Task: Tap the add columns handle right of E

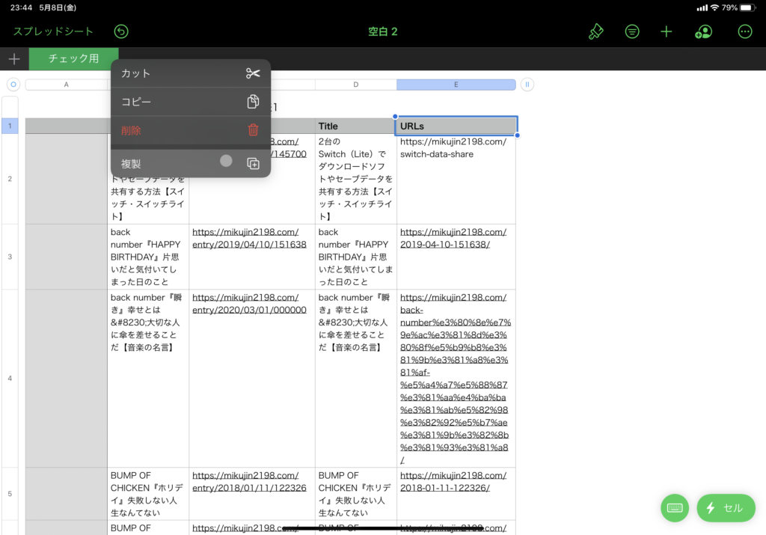Action: (527, 85)
